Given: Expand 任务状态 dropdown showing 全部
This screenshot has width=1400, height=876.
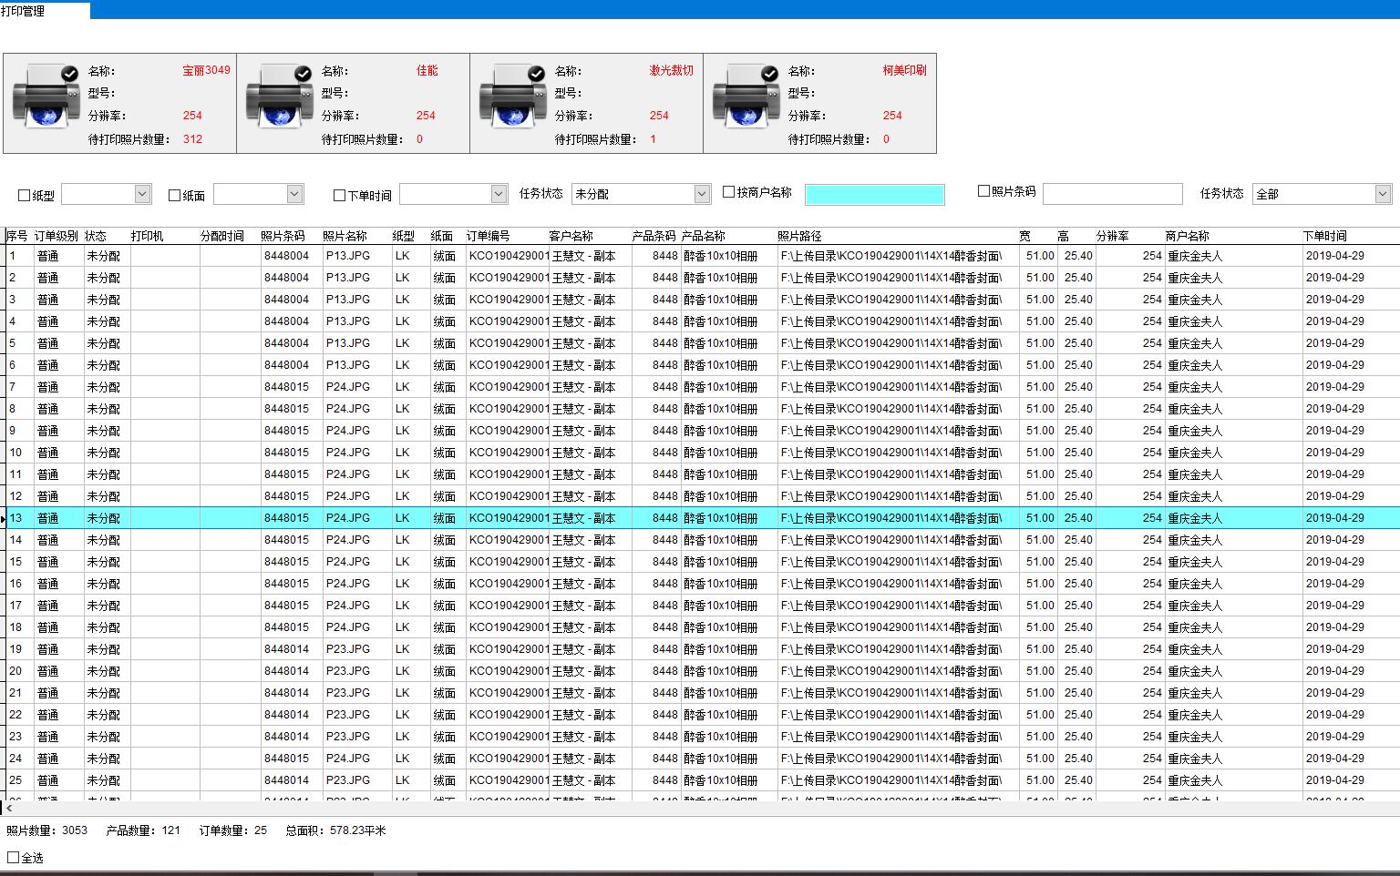Looking at the screenshot, I should [x=1383, y=194].
